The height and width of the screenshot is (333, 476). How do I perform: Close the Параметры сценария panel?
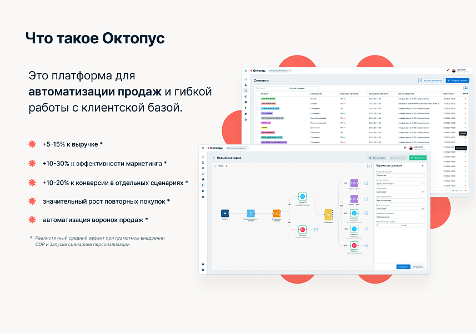click(423, 165)
